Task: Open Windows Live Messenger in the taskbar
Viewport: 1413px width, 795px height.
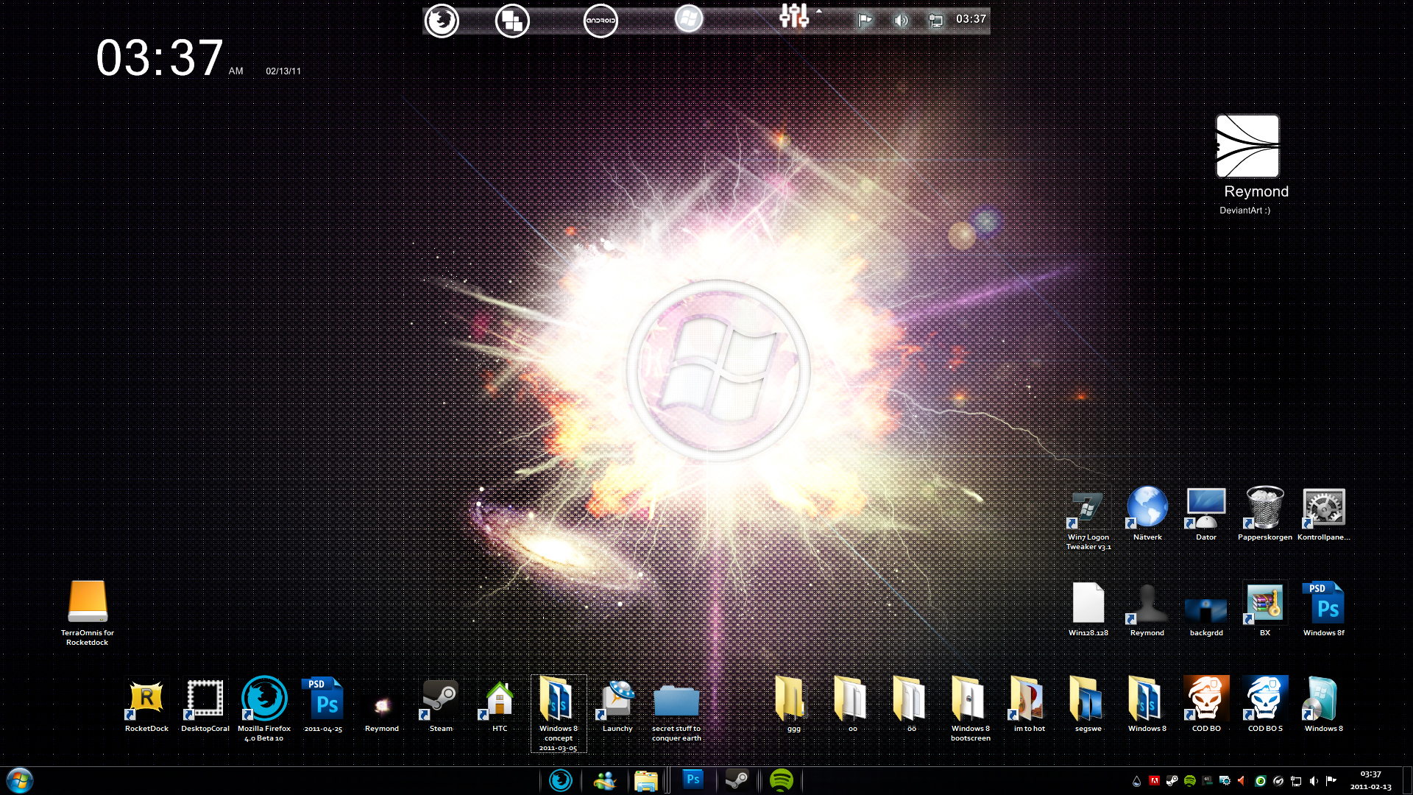Action: click(604, 780)
